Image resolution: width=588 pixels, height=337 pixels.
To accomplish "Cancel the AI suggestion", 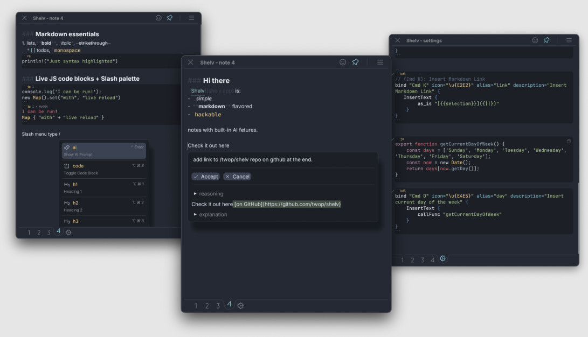I will [237, 177].
